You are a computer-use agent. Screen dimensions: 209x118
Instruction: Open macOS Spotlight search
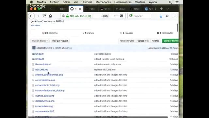pos(170,2)
